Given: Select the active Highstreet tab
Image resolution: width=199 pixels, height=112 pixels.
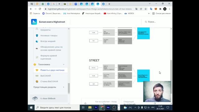Looking at the screenshot, I should coord(98,4).
